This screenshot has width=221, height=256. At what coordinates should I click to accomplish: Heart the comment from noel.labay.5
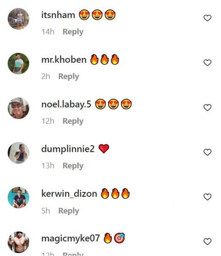coord(207,108)
